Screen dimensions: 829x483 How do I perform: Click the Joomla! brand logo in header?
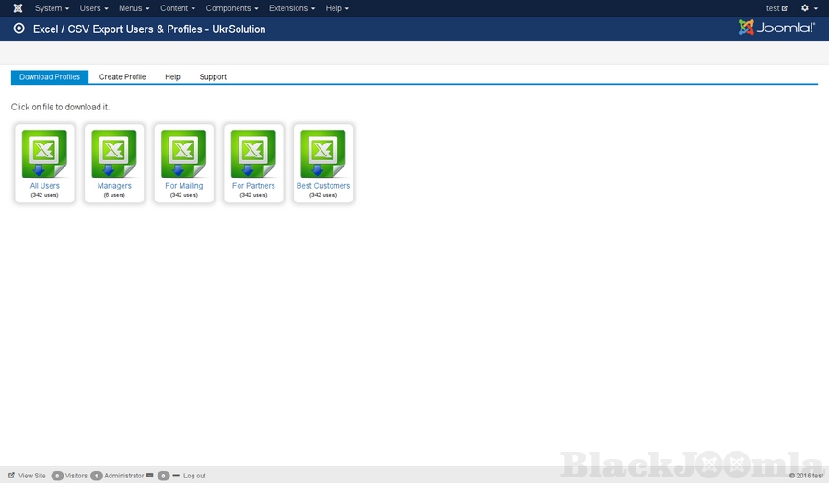(776, 29)
